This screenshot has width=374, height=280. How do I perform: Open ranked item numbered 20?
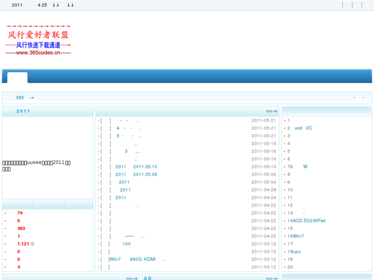(290, 267)
